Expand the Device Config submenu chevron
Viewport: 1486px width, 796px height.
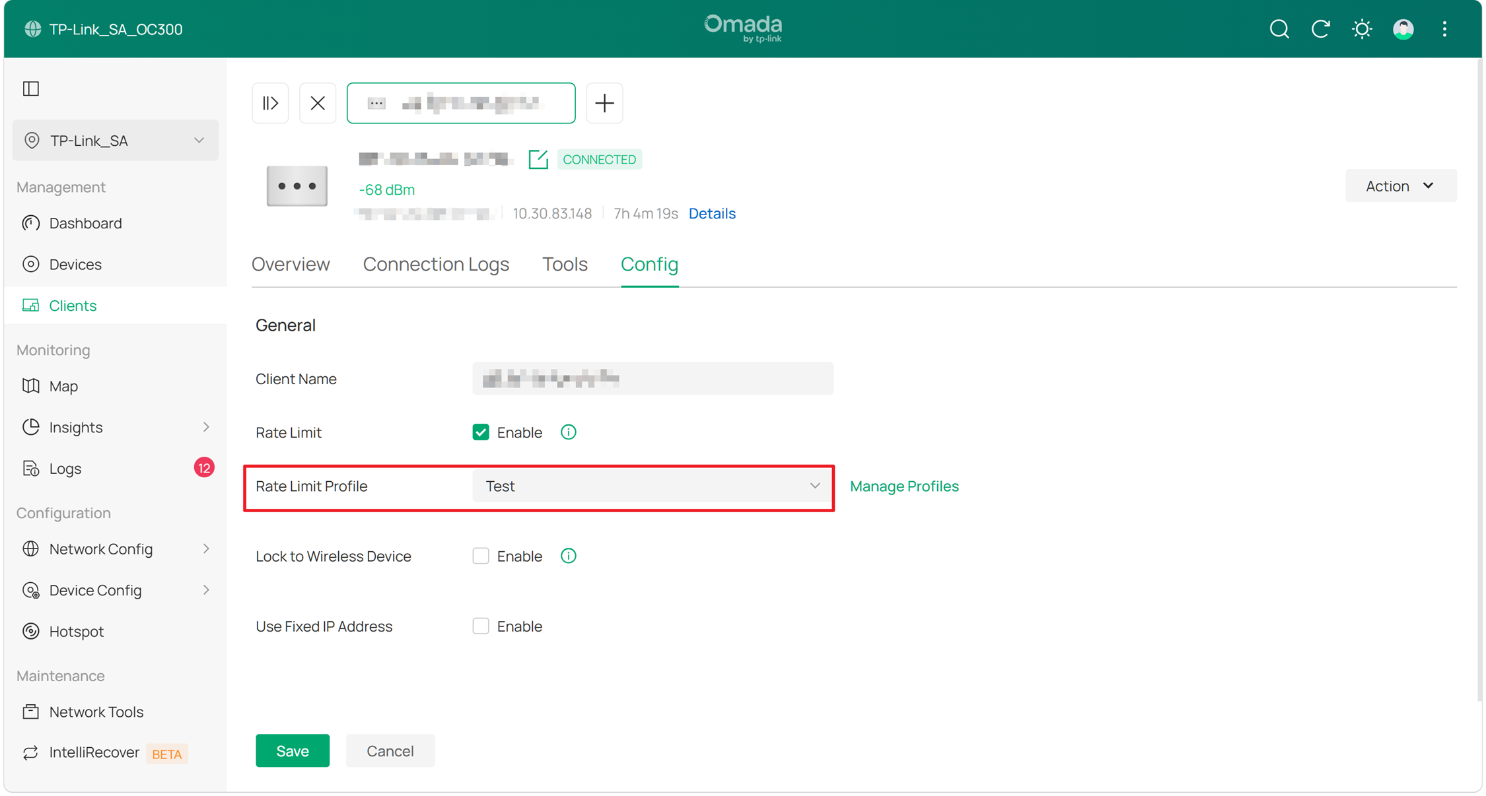point(207,590)
